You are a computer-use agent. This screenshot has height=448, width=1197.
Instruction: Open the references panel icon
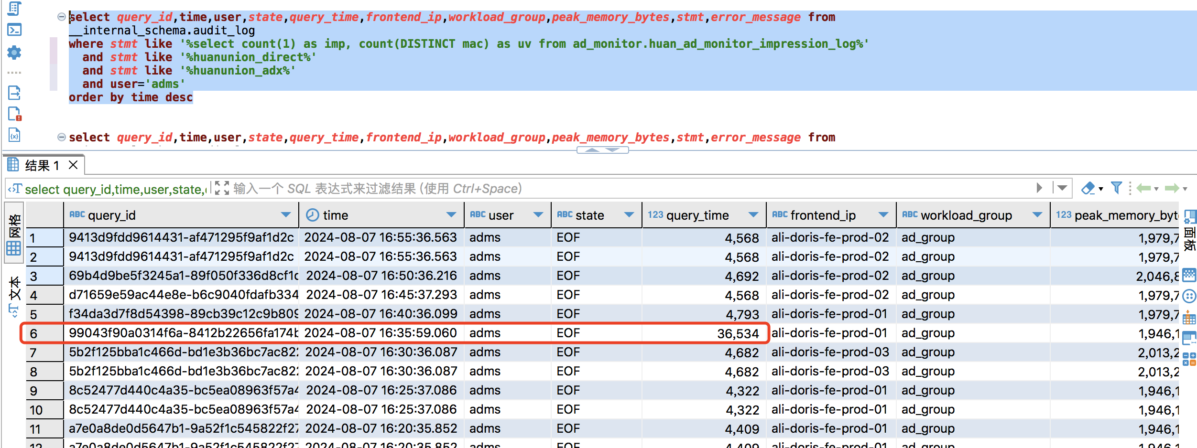coord(1189,338)
